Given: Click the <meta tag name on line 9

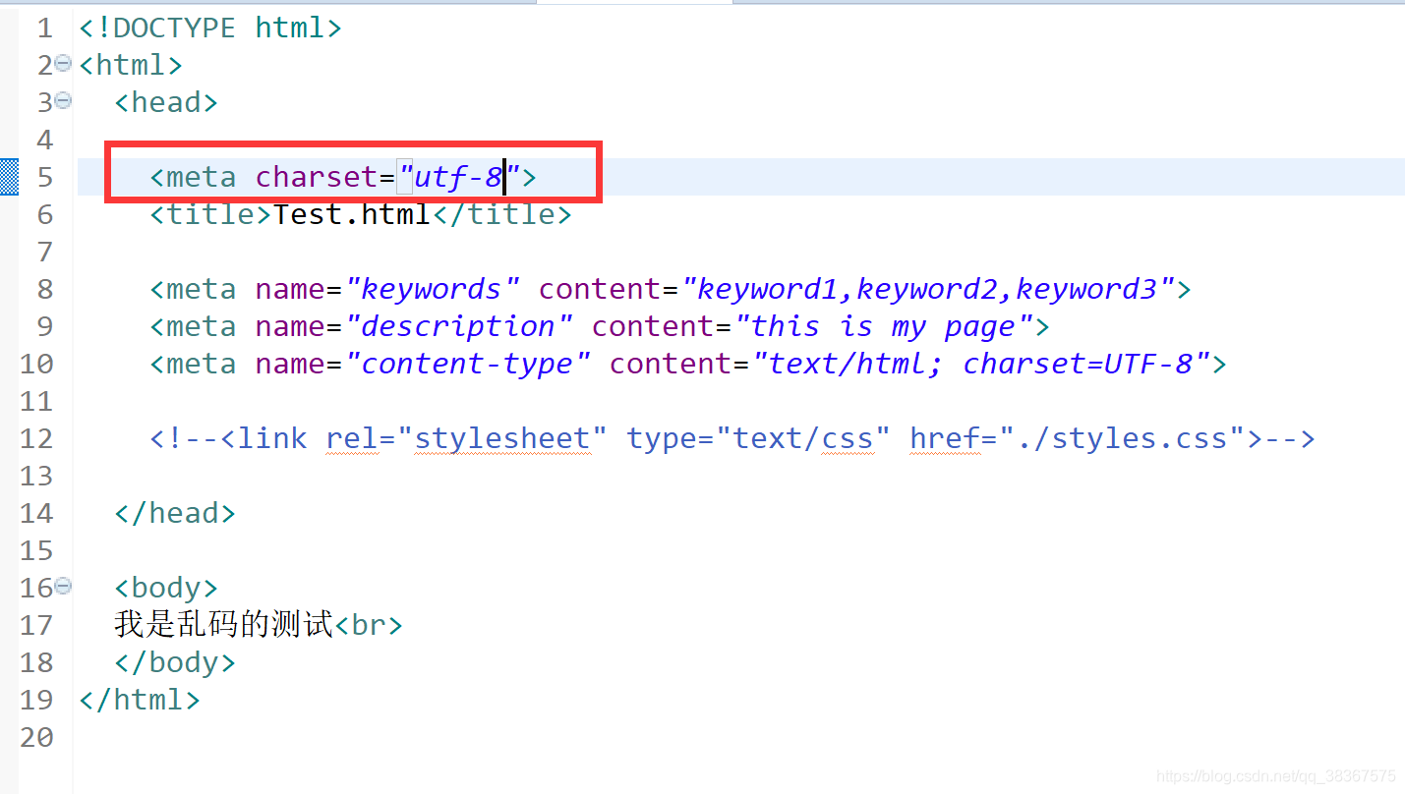Looking at the screenshot, I should 193,326.
